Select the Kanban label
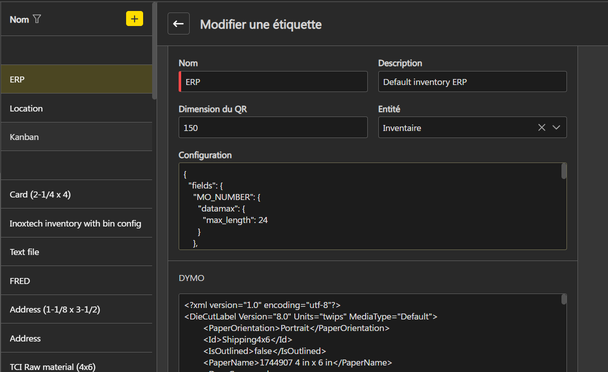Screen dimensions: 608x372 [76, 136]
